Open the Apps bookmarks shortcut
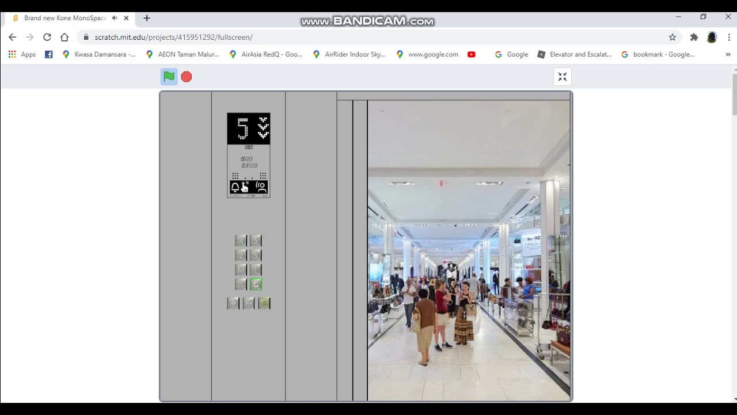This screenshot has width=737, height=415. coord(22,54)
